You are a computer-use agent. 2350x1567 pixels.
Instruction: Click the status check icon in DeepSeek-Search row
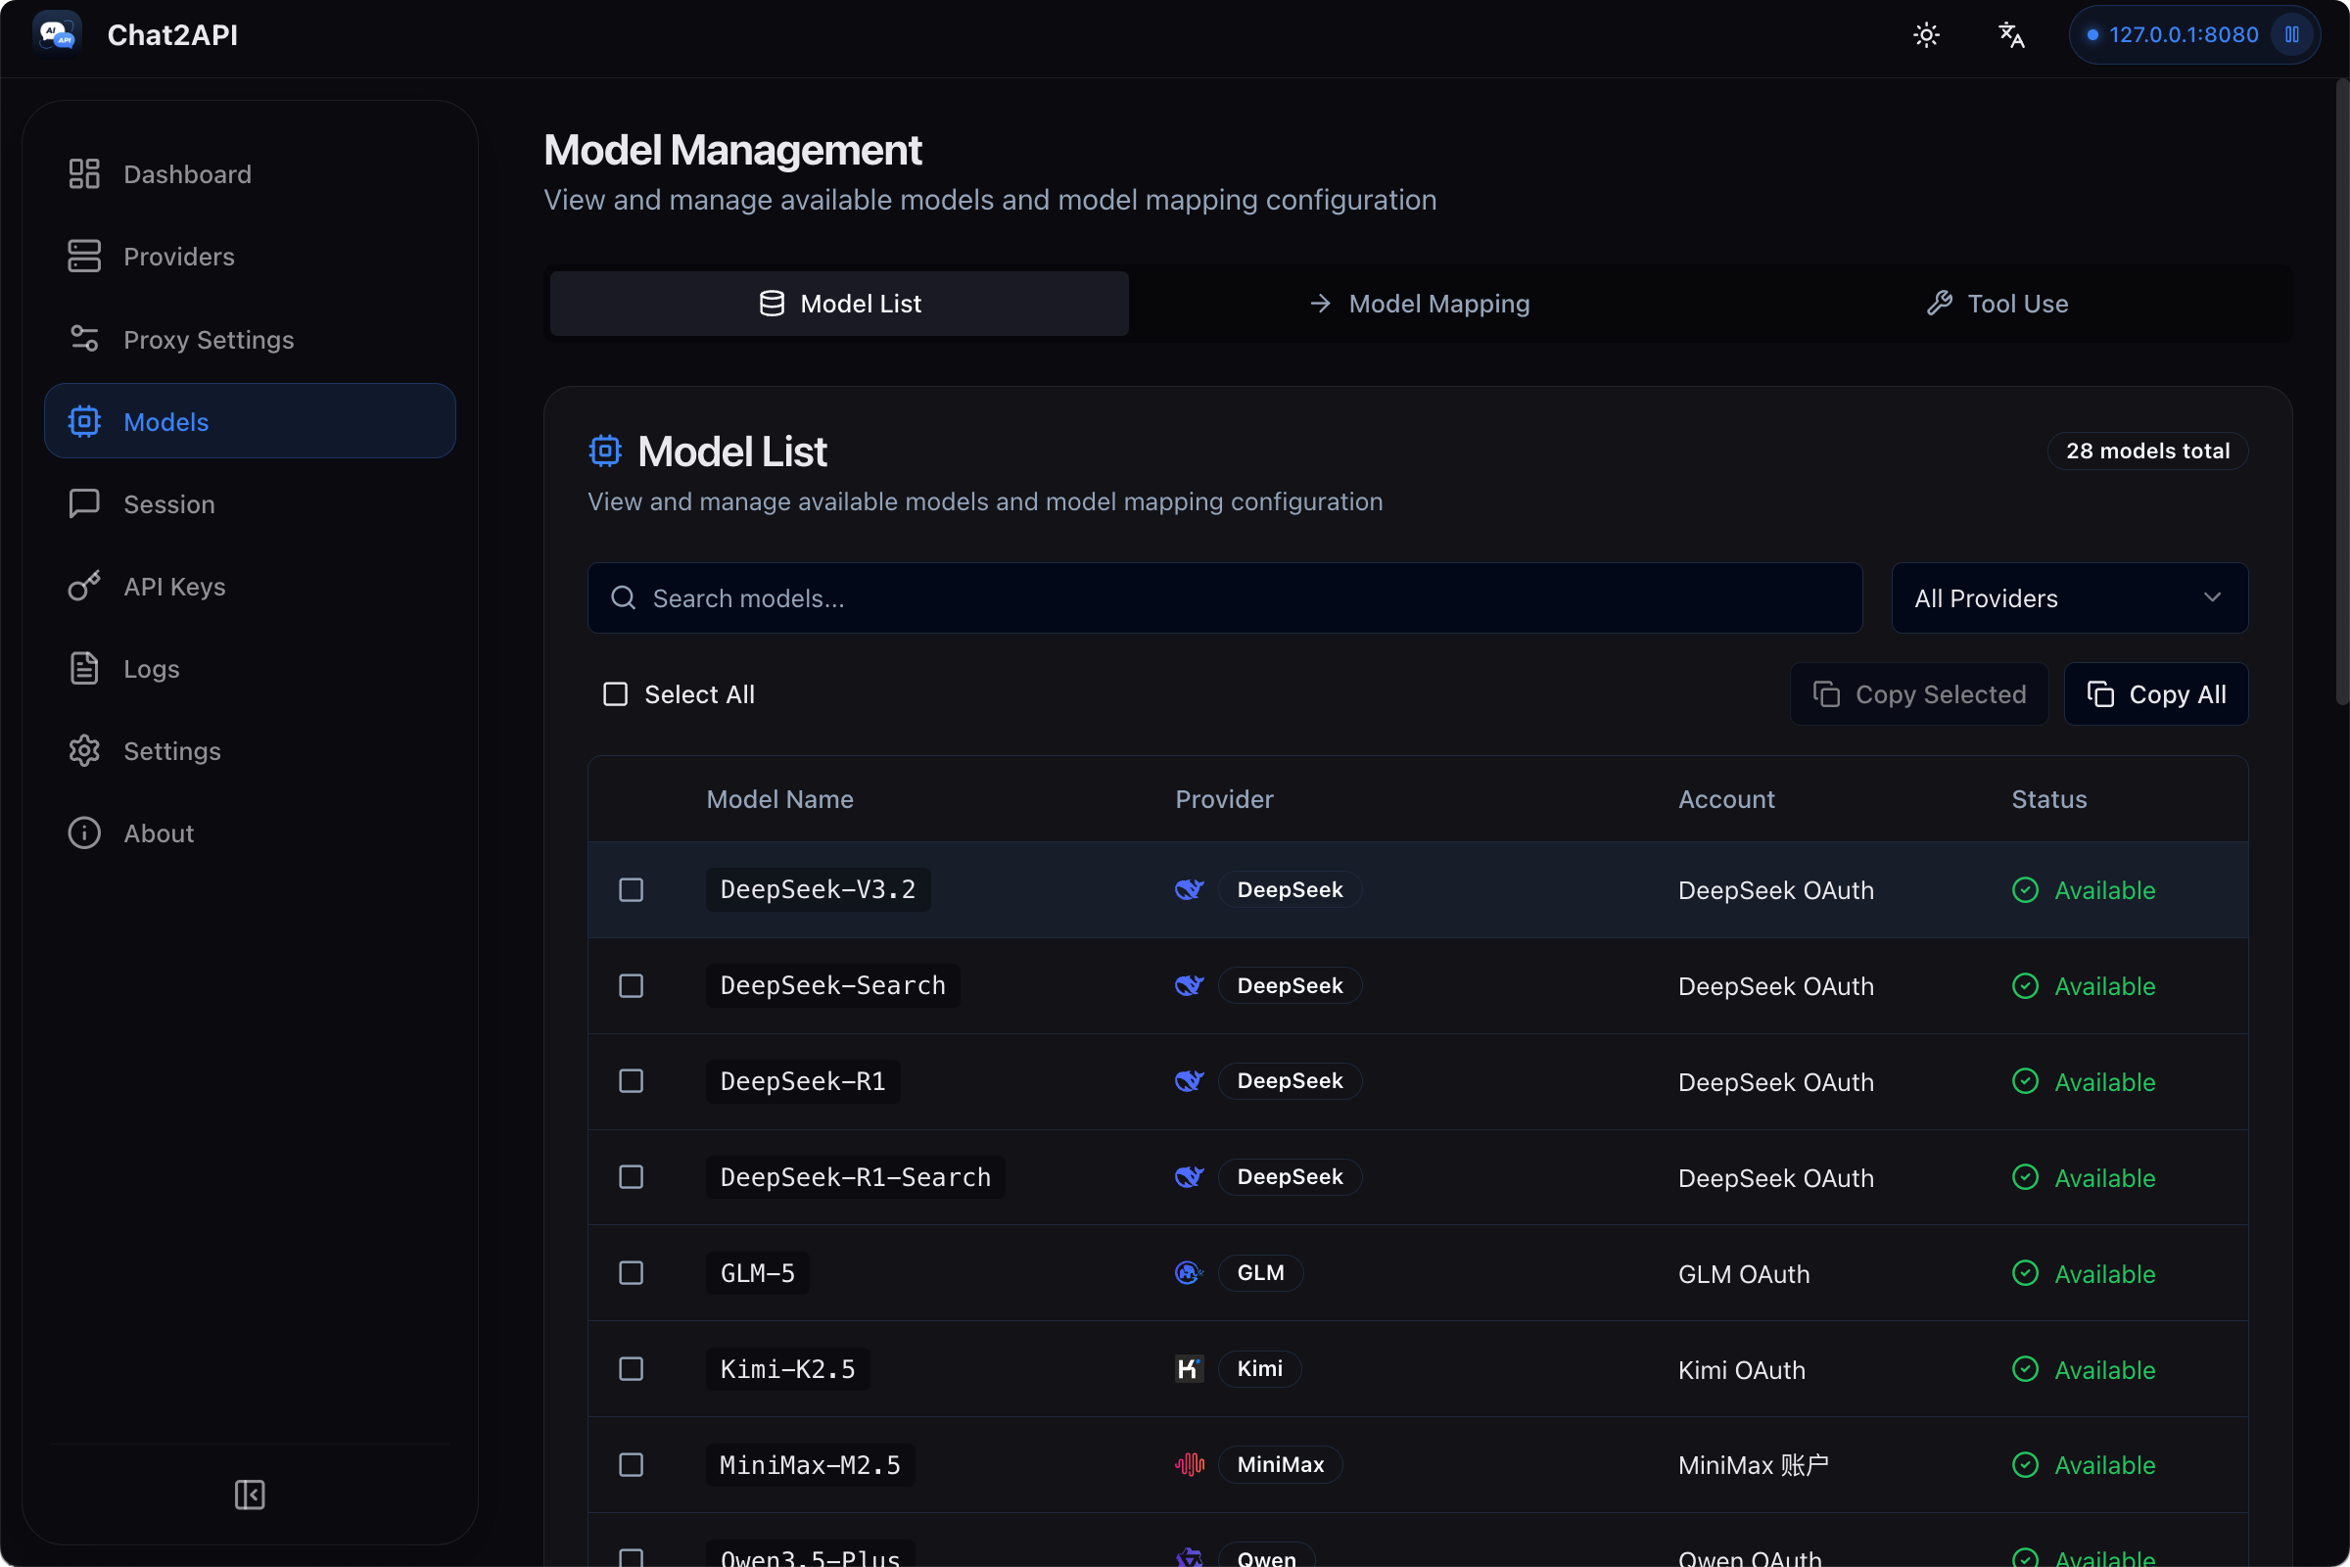coord(2025,985)
